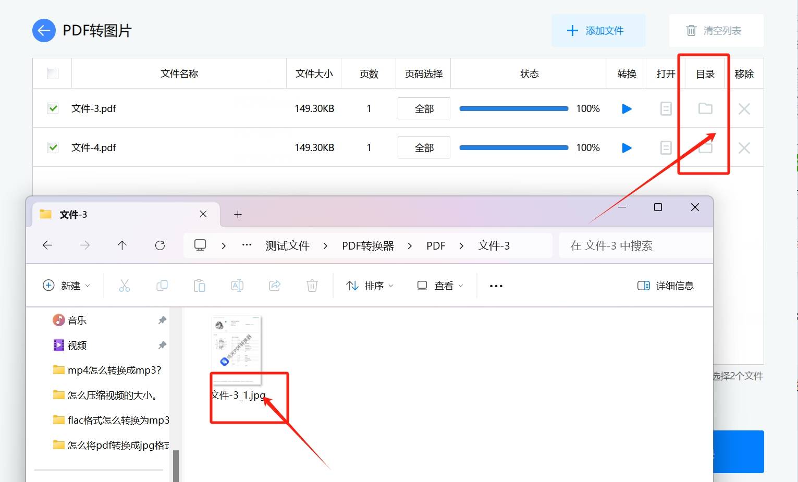The height and width of the screenshot is (482, 798).
Task: Open the 查看 view dropdown
Action: [x=439, y=285]
